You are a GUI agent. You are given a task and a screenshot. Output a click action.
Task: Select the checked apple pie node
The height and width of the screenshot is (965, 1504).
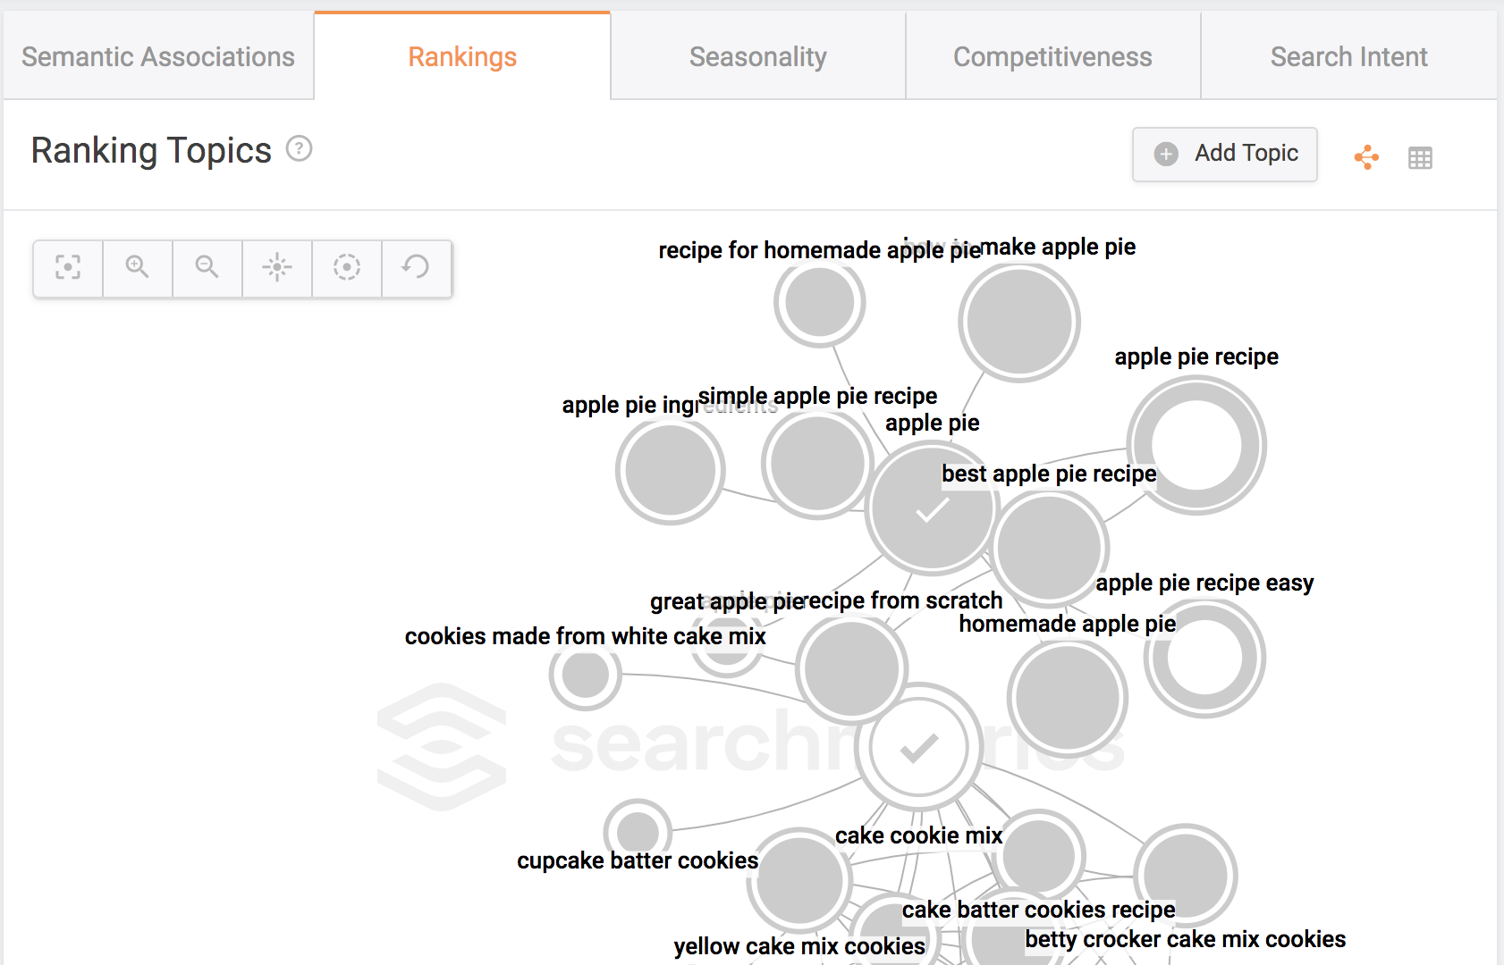pos(932,509)
